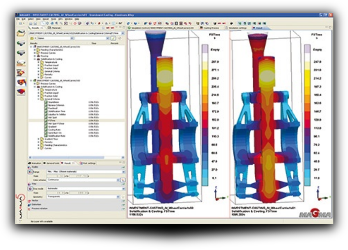Click the bottom mesh-view icon in left sidebar

21,92
